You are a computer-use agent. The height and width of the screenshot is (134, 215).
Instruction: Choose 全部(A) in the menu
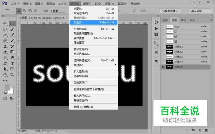coord(94,9)
